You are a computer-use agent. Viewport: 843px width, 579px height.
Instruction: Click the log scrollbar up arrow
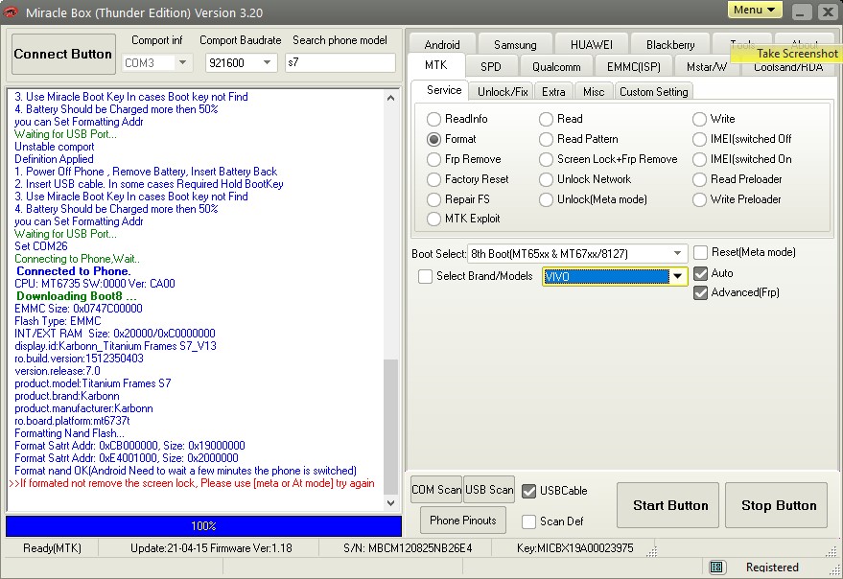390,96
